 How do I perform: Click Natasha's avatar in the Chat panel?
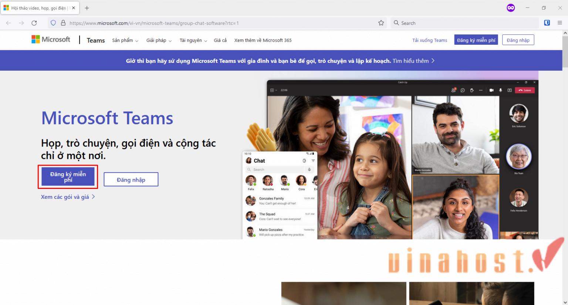tap(268, 180)
